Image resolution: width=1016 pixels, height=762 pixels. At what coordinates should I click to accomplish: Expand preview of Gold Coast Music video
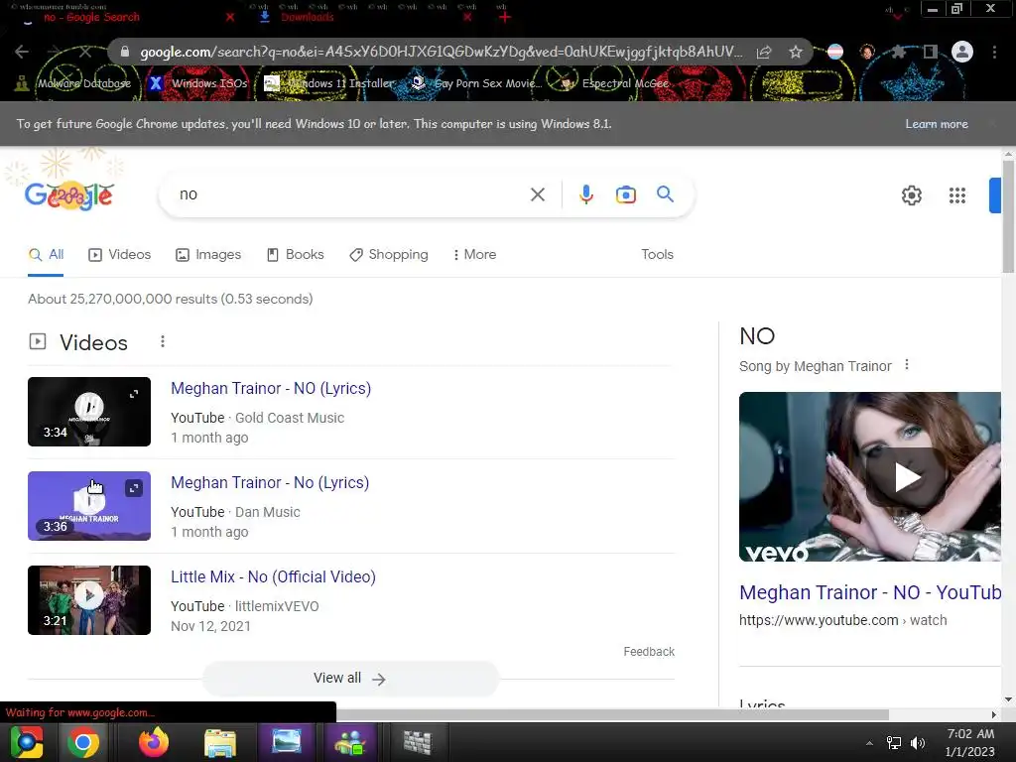[134, 394]
